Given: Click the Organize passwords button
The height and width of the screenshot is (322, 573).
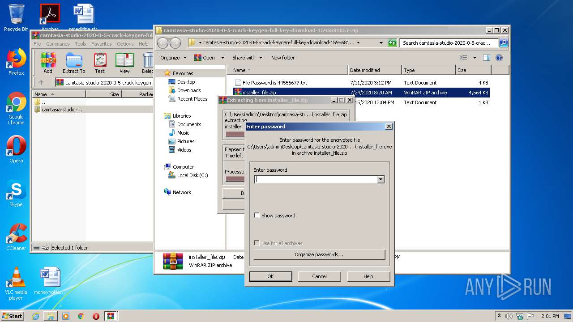Looking at the screenshot, I should coord(319,254).
